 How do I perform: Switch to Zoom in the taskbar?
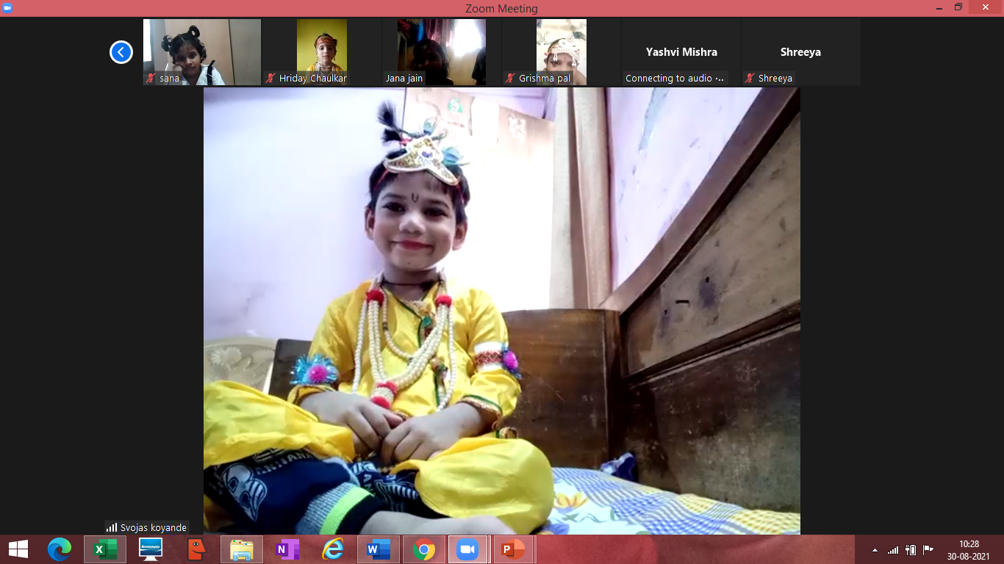(x=467, y=549)
